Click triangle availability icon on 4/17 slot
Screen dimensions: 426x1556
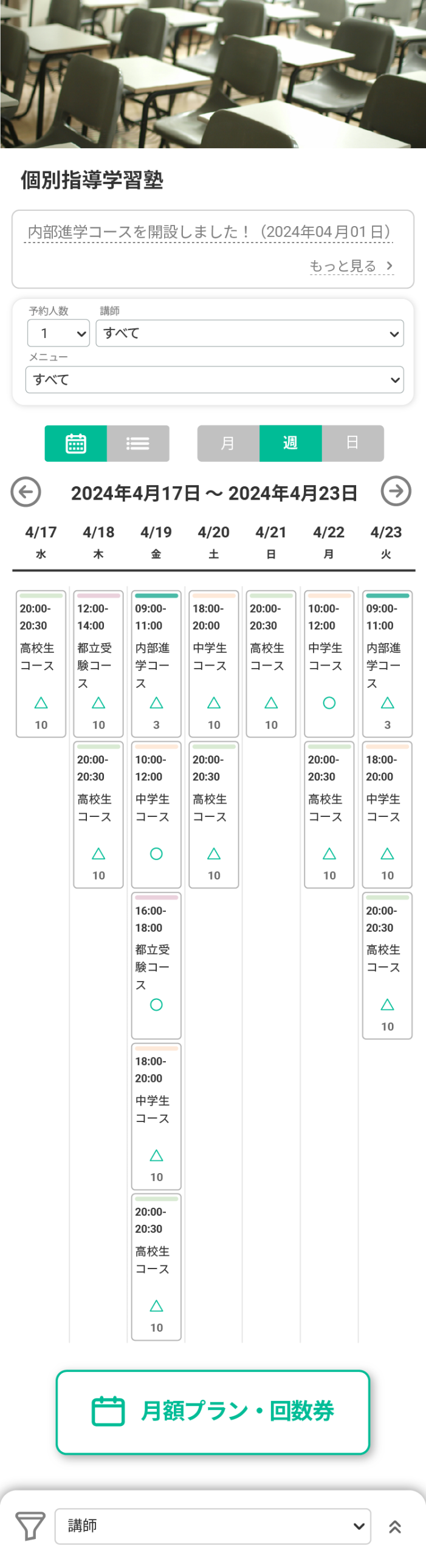click(x=41, y=703)
